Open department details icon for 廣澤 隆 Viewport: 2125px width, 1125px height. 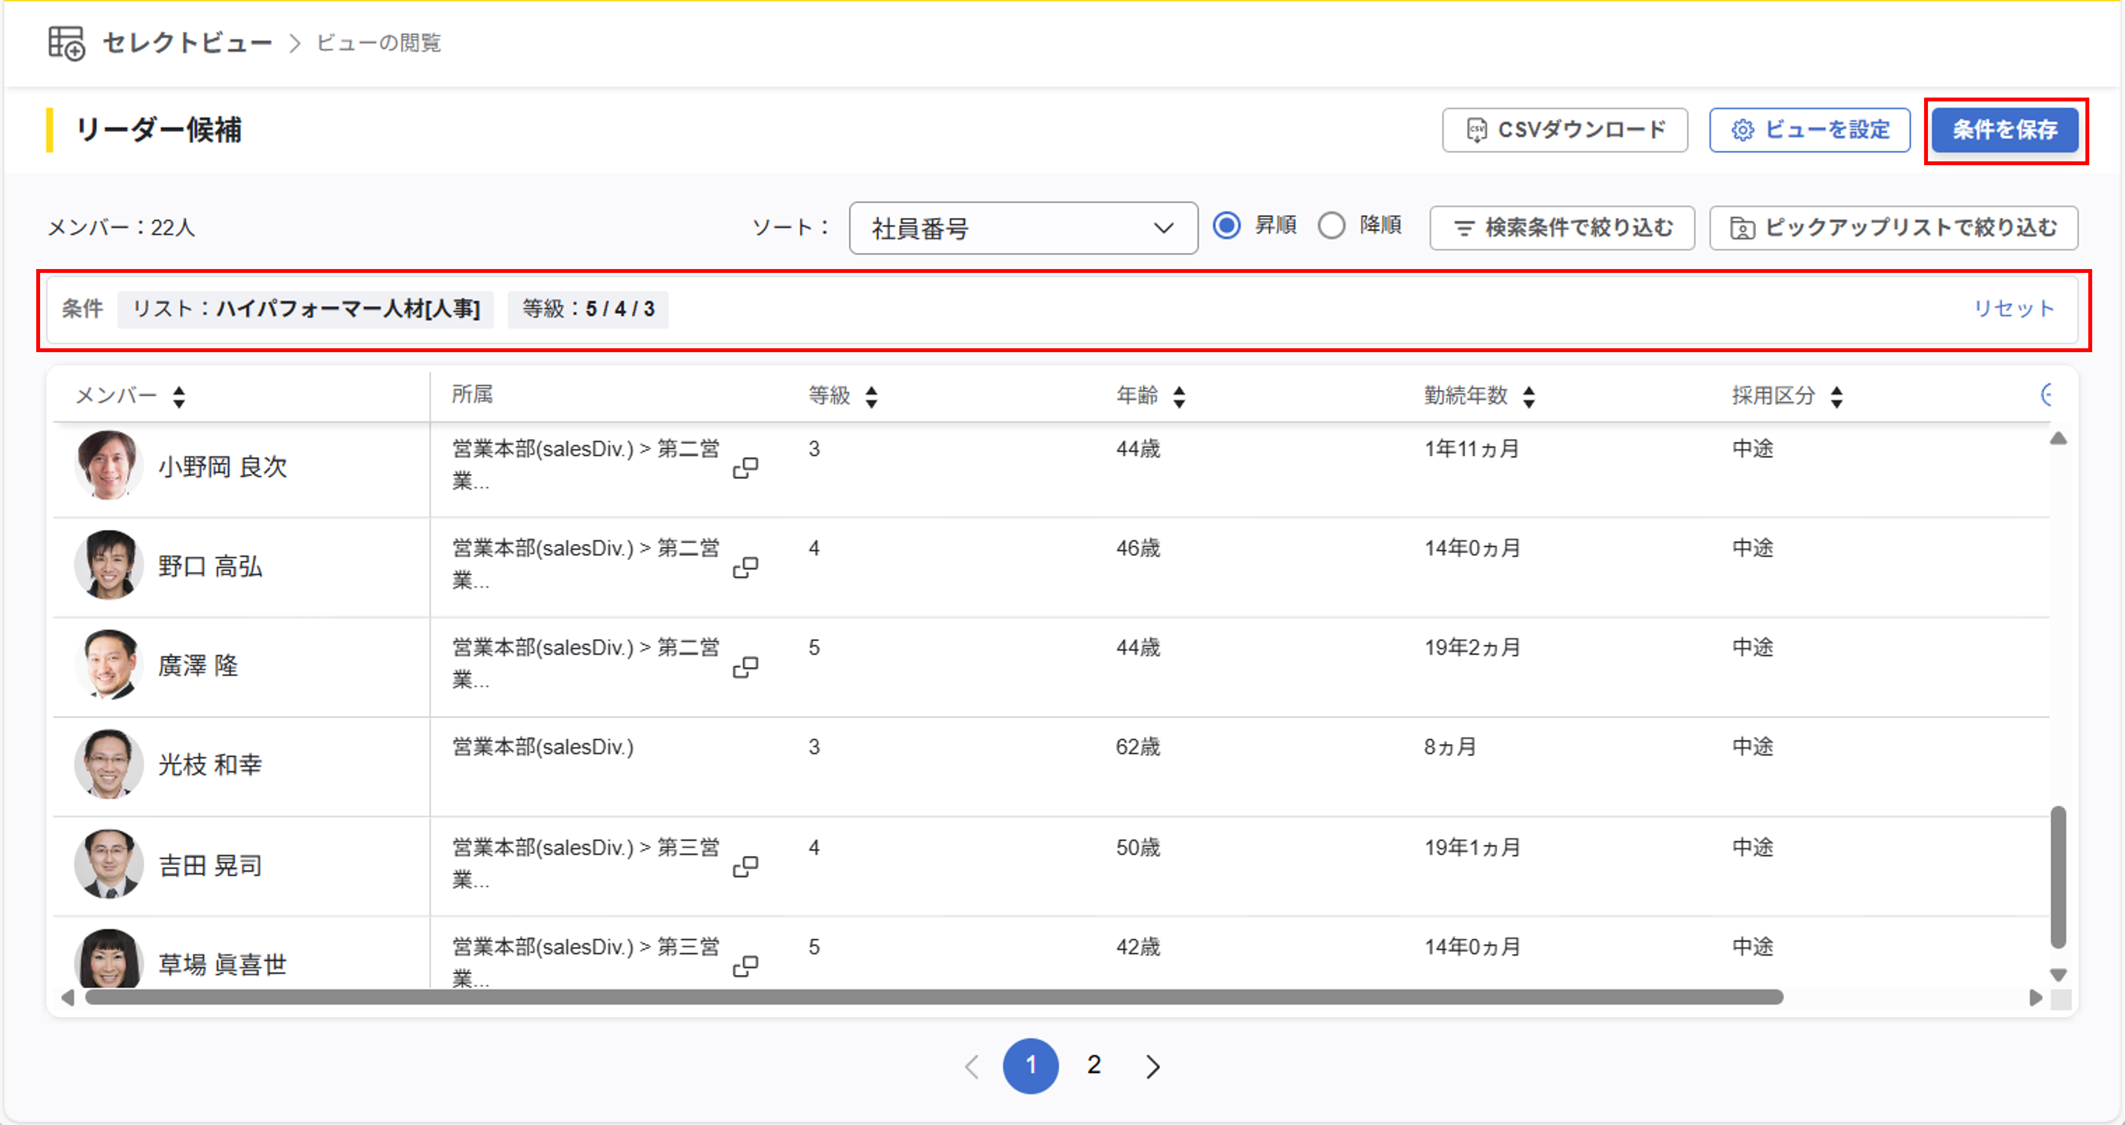pyautogui.click(x=745, y=667)
